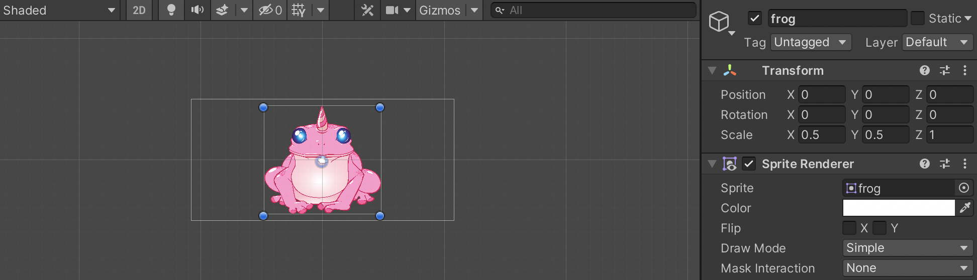Toggle skybox and effects icon
The width and height of the screenshot is (977, 280).
point(222,10)
